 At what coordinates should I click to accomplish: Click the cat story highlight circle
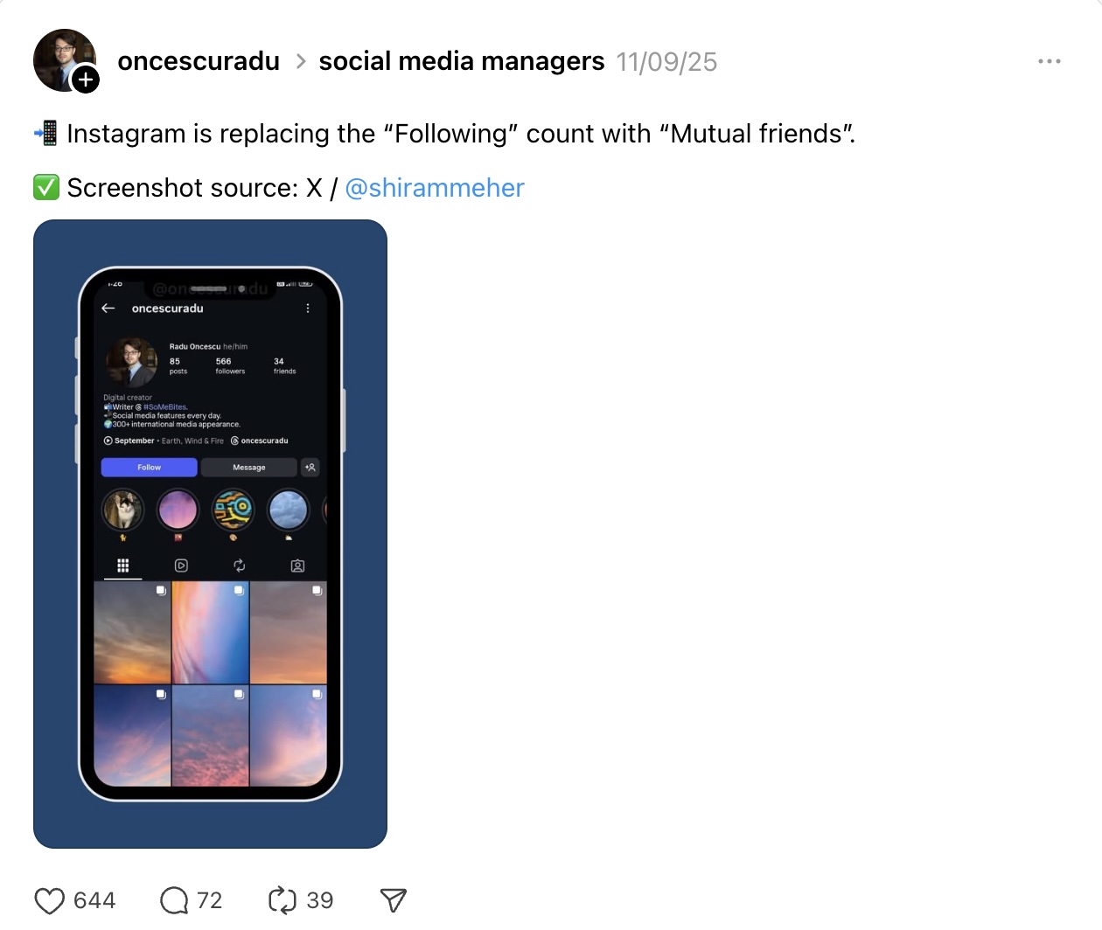pos(122,510)
